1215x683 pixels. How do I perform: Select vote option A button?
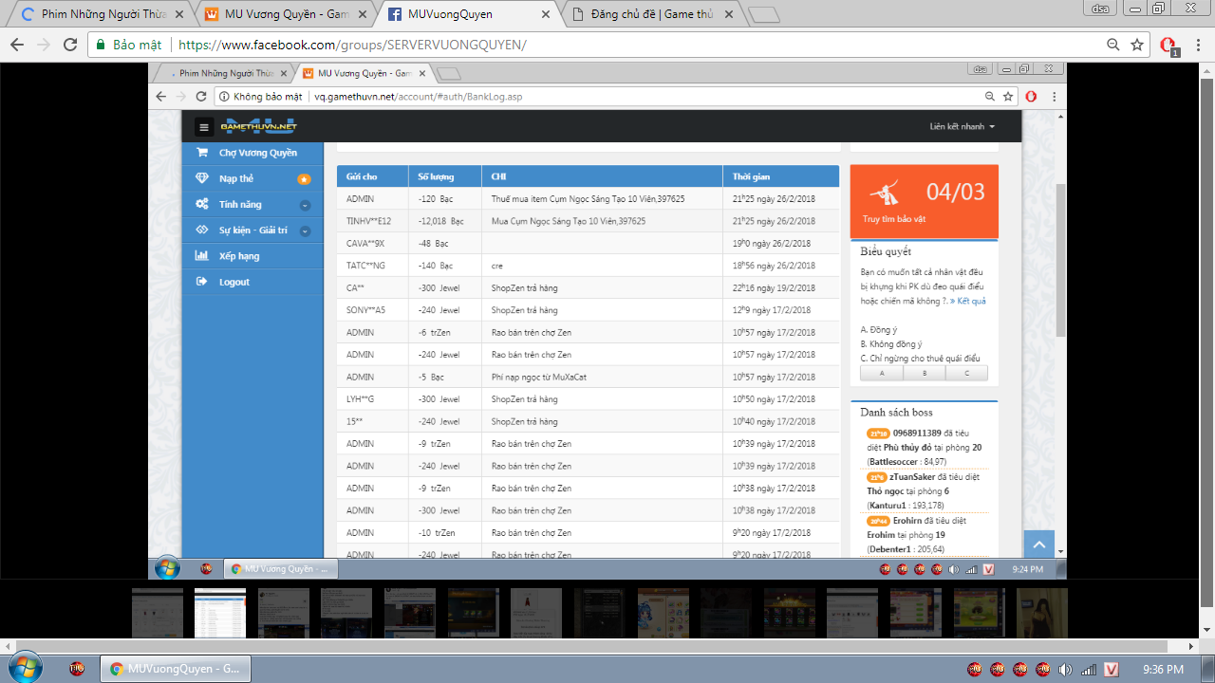(x=881, y=373)
